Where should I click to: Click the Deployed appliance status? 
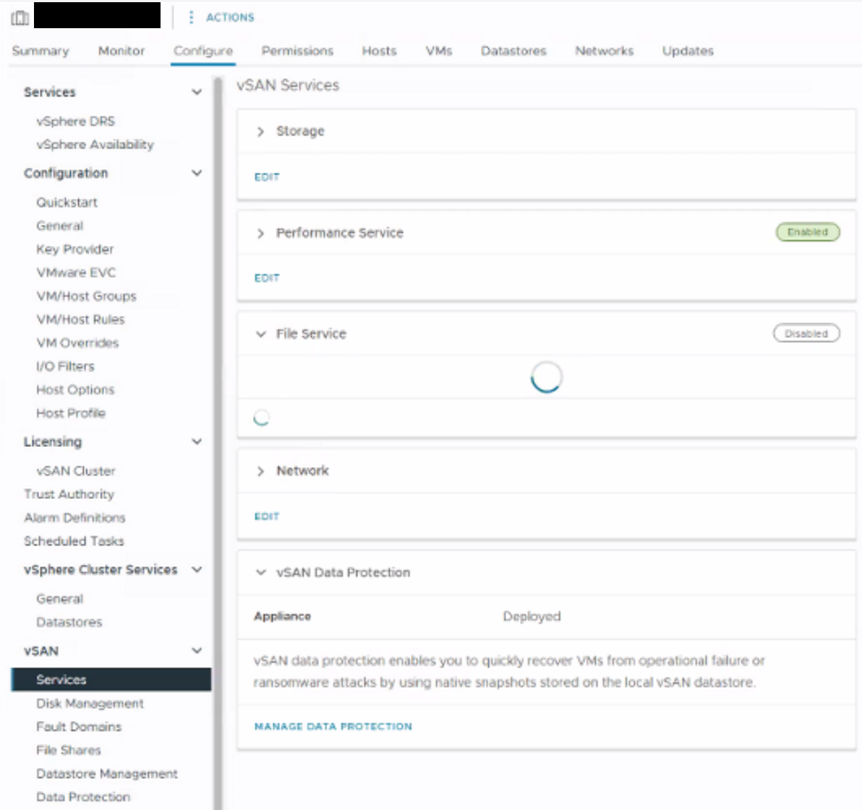tap(532, 616)
